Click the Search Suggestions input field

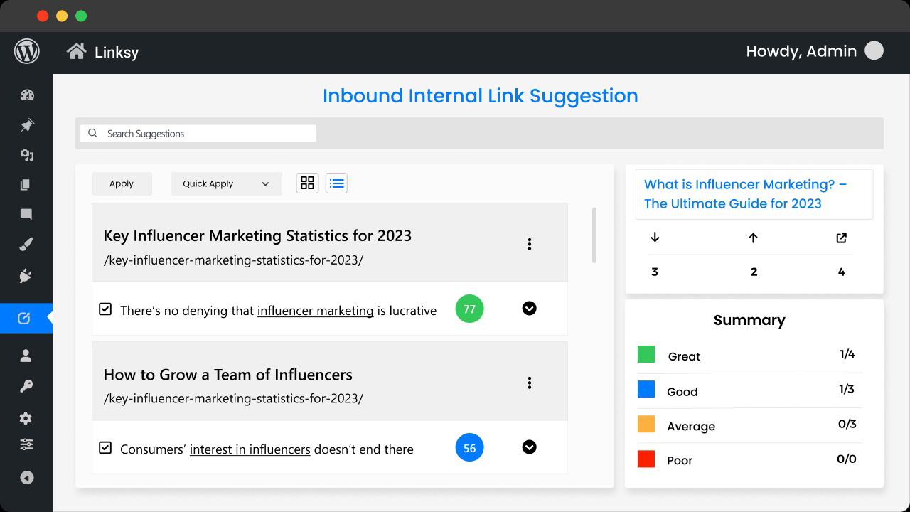pyautogui.click(x=198, y=134)
